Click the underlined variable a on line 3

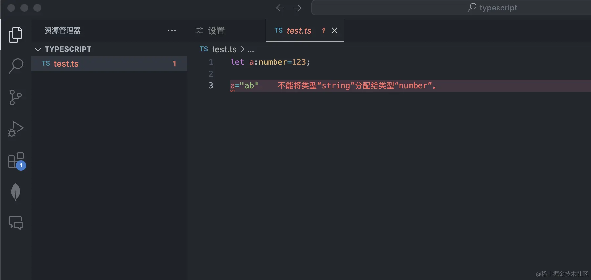pyautogui.click(x=233, y=86)
